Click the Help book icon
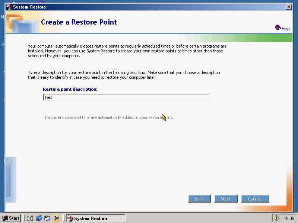Viewport: 298px width, 223px height. pos(278,28)
